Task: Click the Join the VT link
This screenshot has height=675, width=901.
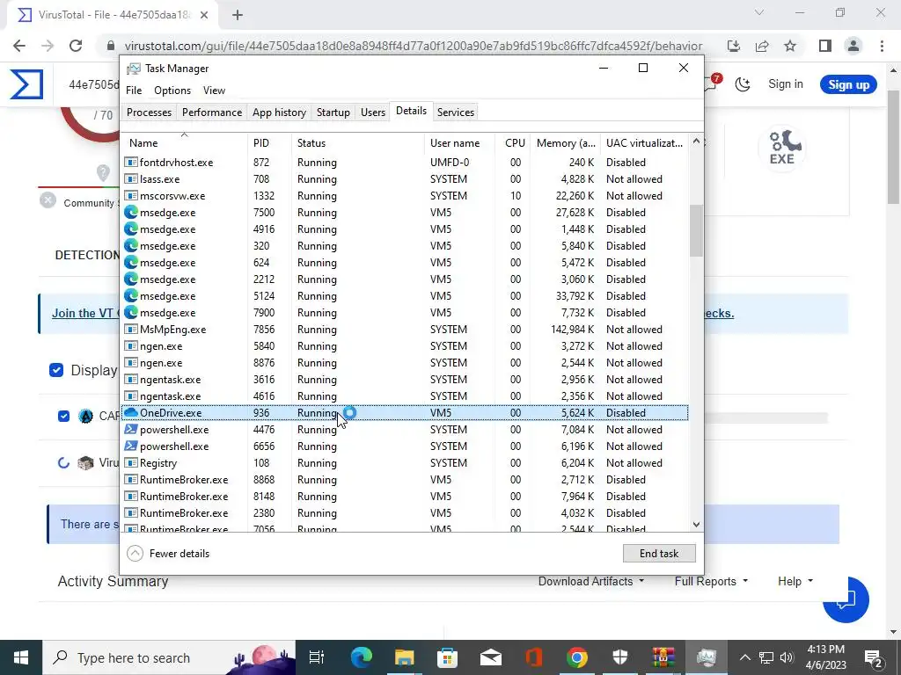Action: click(85, 314)
